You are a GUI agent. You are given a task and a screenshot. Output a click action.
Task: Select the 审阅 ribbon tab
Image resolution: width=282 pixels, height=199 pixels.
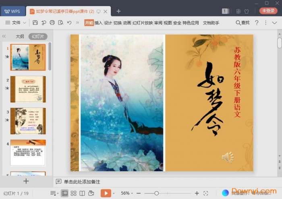[x=158, y=23]
